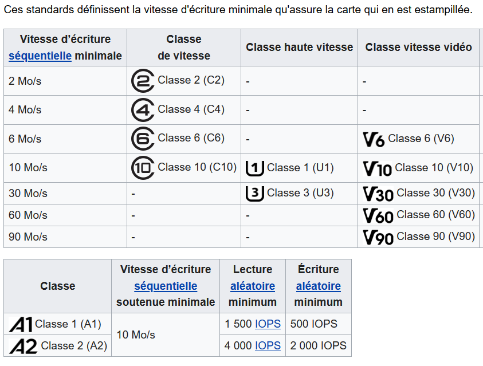Image resolution: width=483 pixels, height=366 pixels.
Task: Click the V60 video speed icon
Action: 378,215
